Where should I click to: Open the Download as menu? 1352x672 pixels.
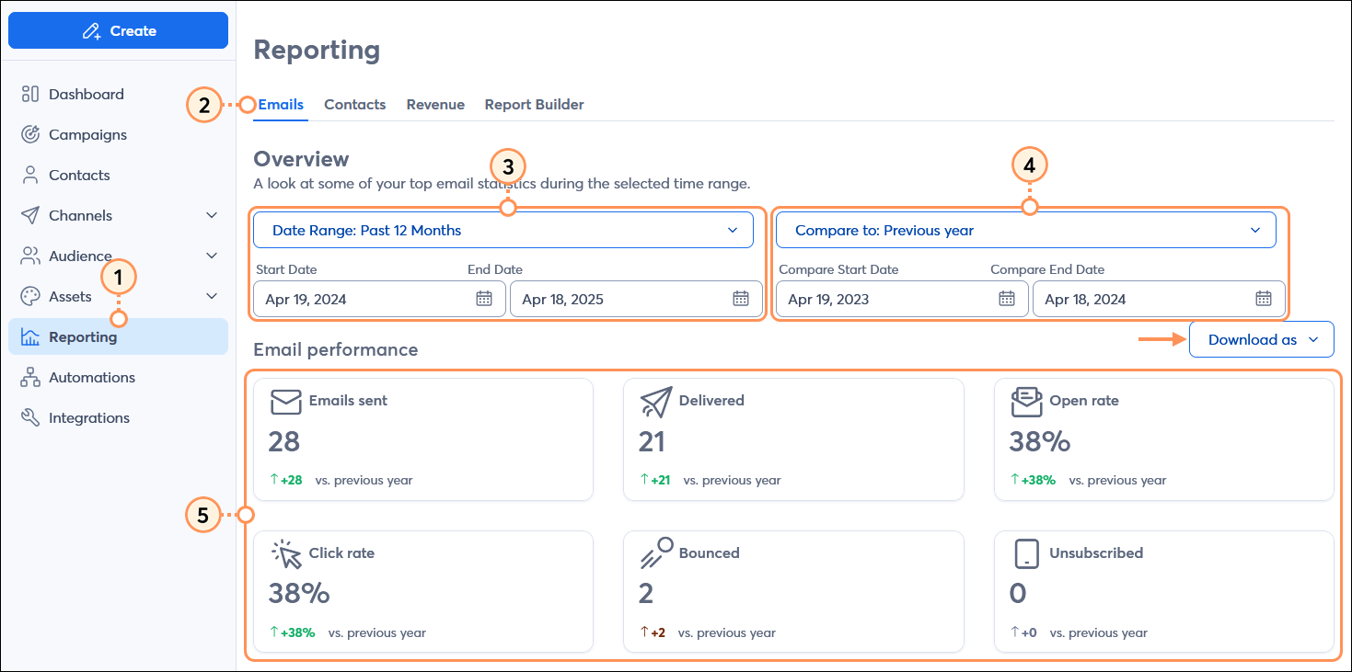click(x=1261, y=339)
